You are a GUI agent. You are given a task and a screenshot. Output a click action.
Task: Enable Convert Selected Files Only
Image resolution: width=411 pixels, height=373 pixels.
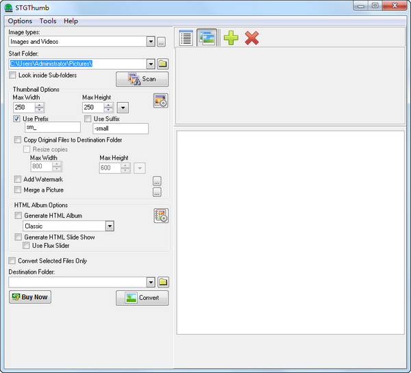[12, 261]
